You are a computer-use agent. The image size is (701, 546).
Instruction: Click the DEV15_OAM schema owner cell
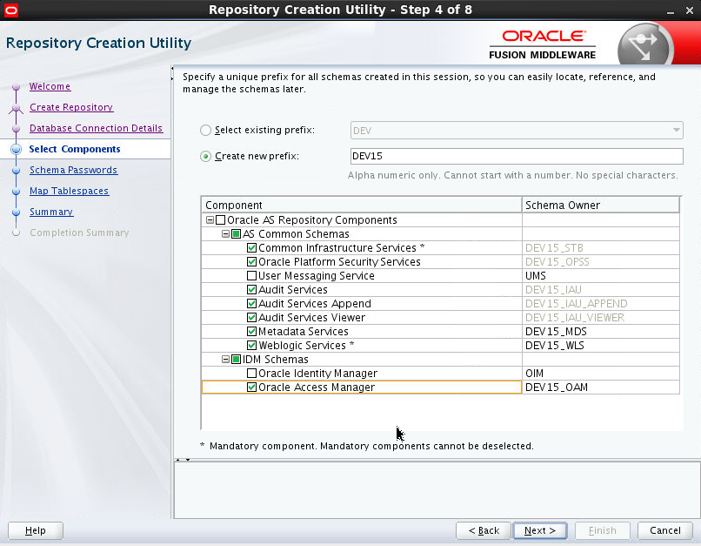pos(601,387)
